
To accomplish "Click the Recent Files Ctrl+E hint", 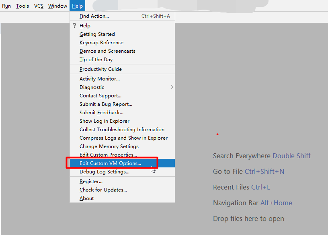I will [x=242, y=187].
